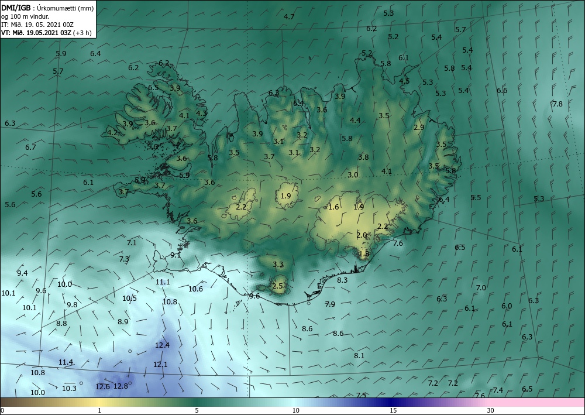
Task: Click the 10.5 value in the southwest sea
Action: coord(129,298)
